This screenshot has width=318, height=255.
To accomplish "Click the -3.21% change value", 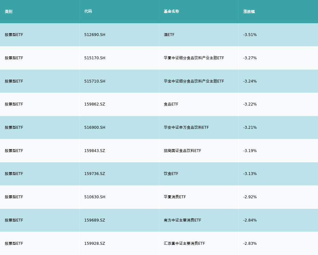I will pyautogui.click(x=250, y=127).
